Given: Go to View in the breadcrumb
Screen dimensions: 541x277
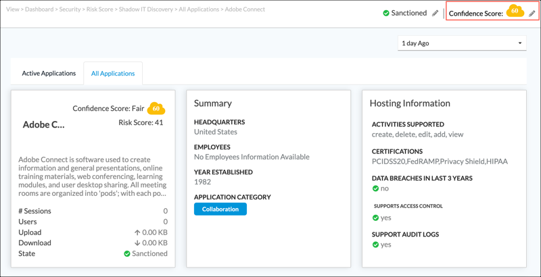Looking at the screenshot, I should (13, 9).
